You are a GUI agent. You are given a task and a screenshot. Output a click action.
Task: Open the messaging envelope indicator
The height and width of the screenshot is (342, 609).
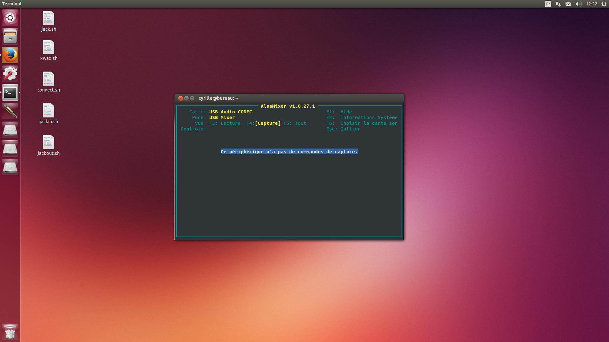tap(568, 4)
